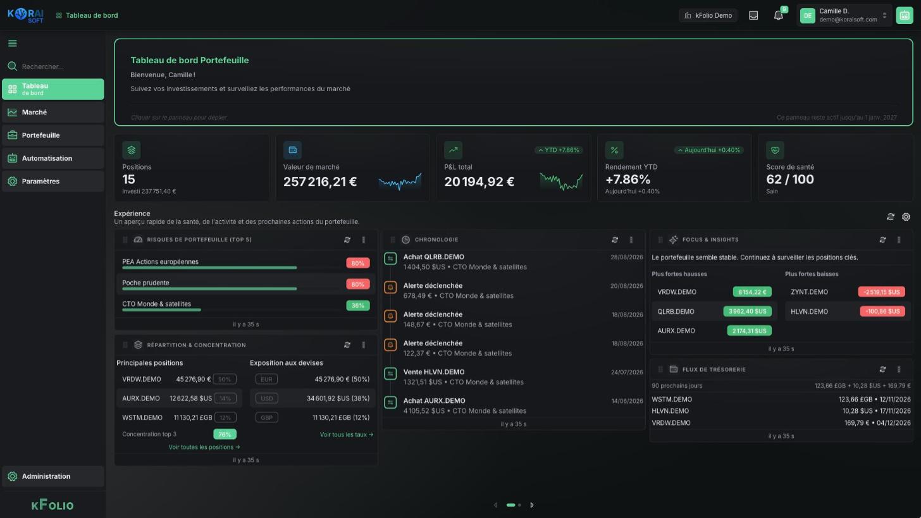Open the kFolio Demo portfolio selector

tap(708, 15)
